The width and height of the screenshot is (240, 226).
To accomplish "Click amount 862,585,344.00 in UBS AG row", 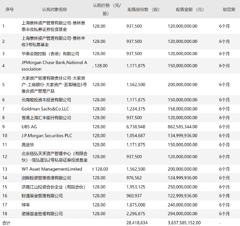I will [x=182, y=127].
